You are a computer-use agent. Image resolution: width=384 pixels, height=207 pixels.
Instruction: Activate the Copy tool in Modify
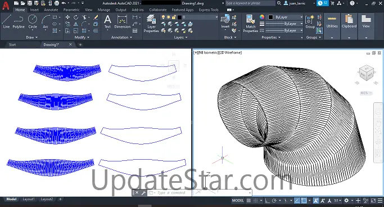(x=67, y=24)
